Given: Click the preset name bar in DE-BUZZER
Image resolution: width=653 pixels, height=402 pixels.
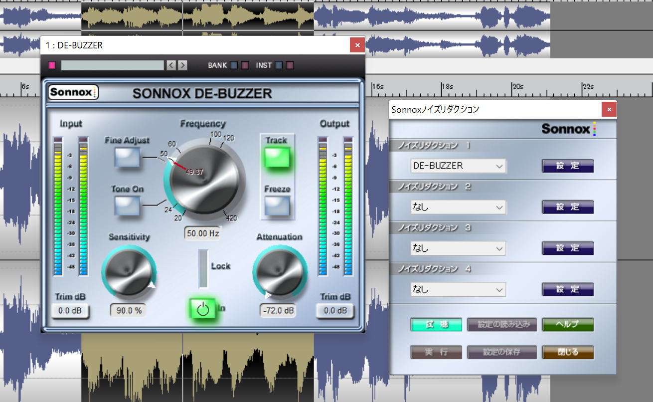Looking at the screenshot, I should tap(112, 65).
